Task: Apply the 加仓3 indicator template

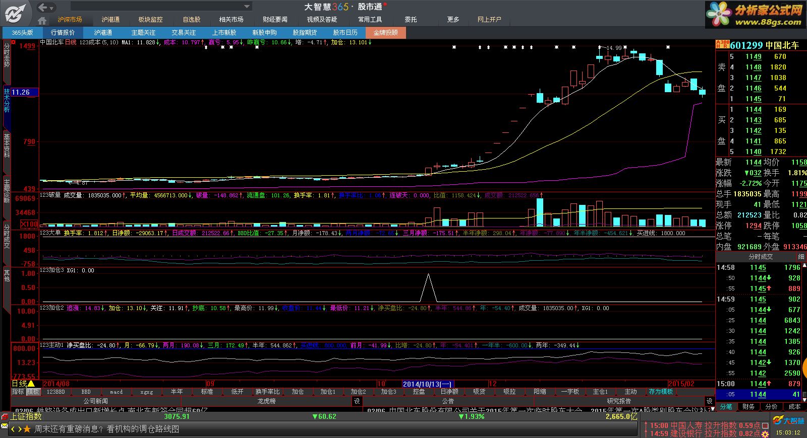Action: tap(388, 392)
